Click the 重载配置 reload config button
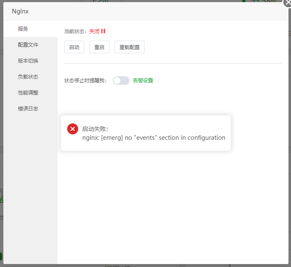291x267 pixels. (130, 47)
